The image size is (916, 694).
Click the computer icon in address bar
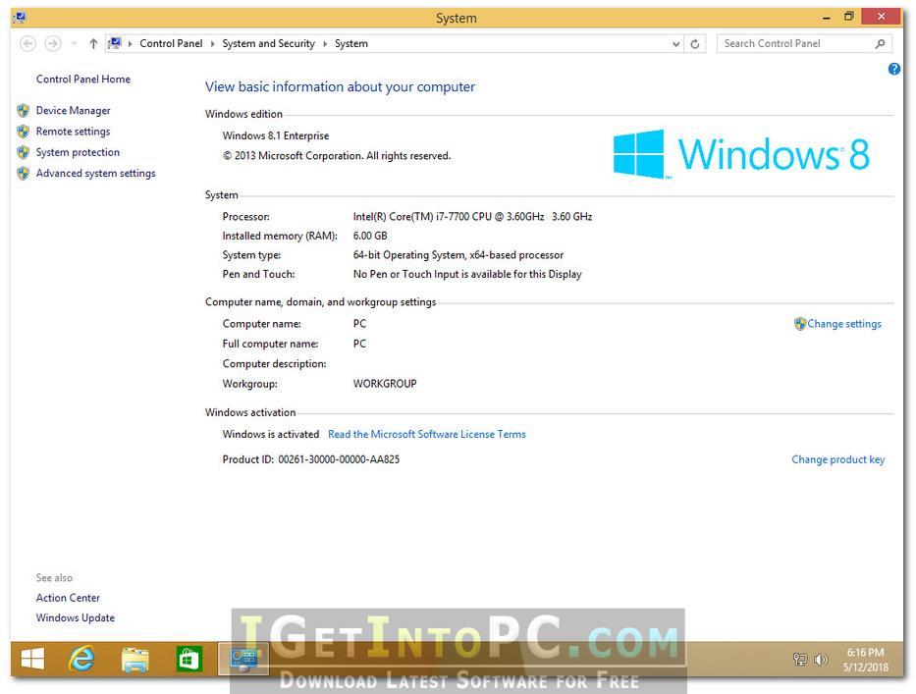point(115,43)
